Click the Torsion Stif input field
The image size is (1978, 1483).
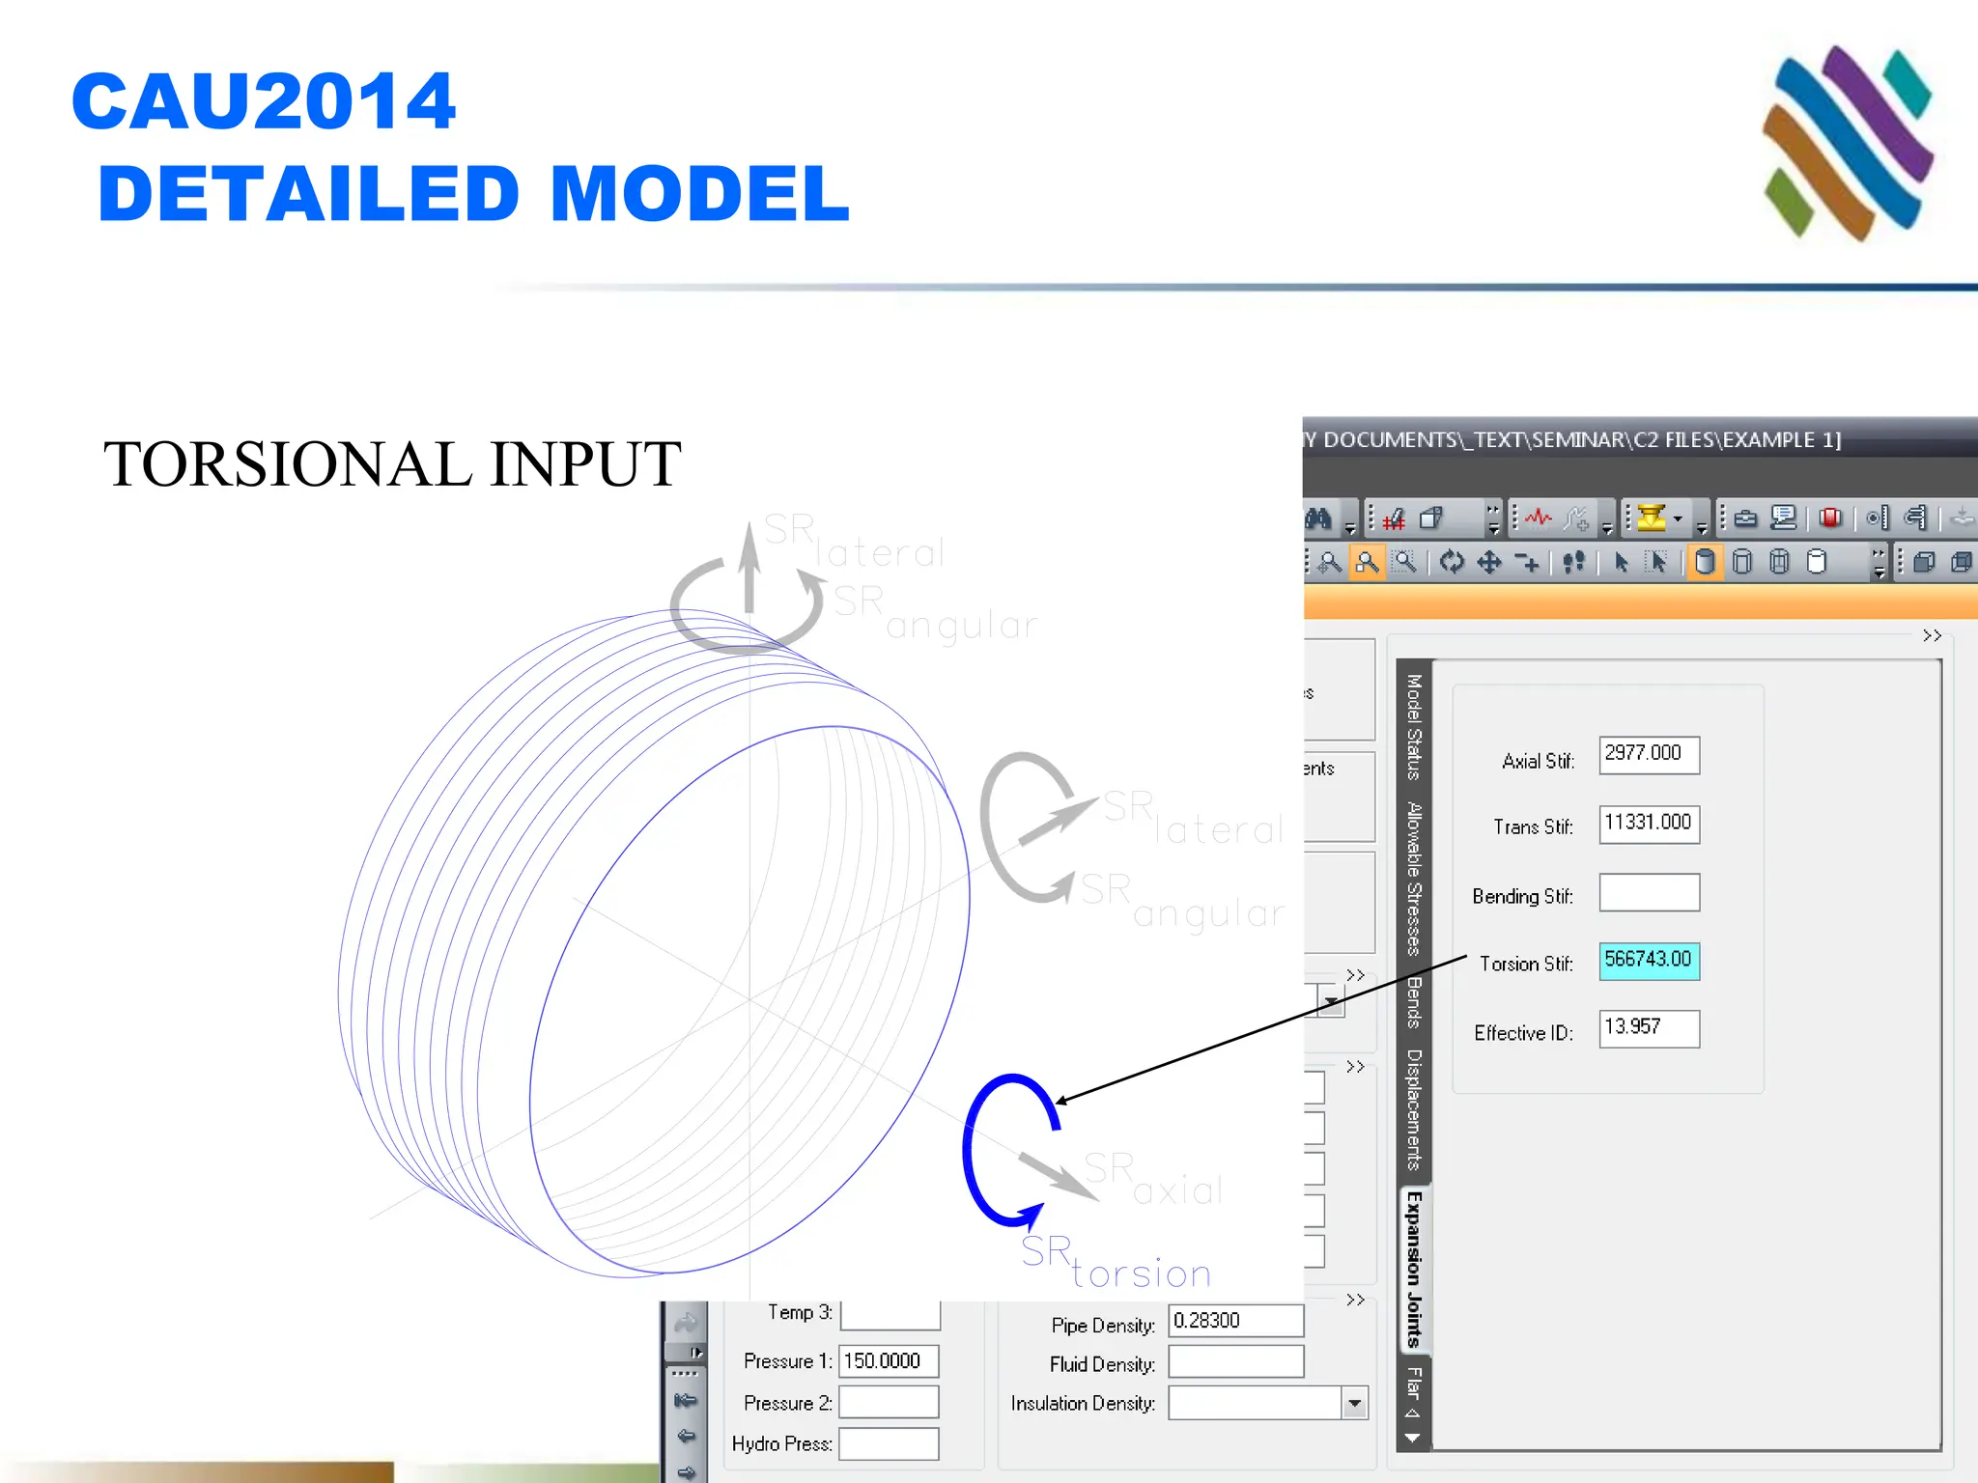[1649, 961]
